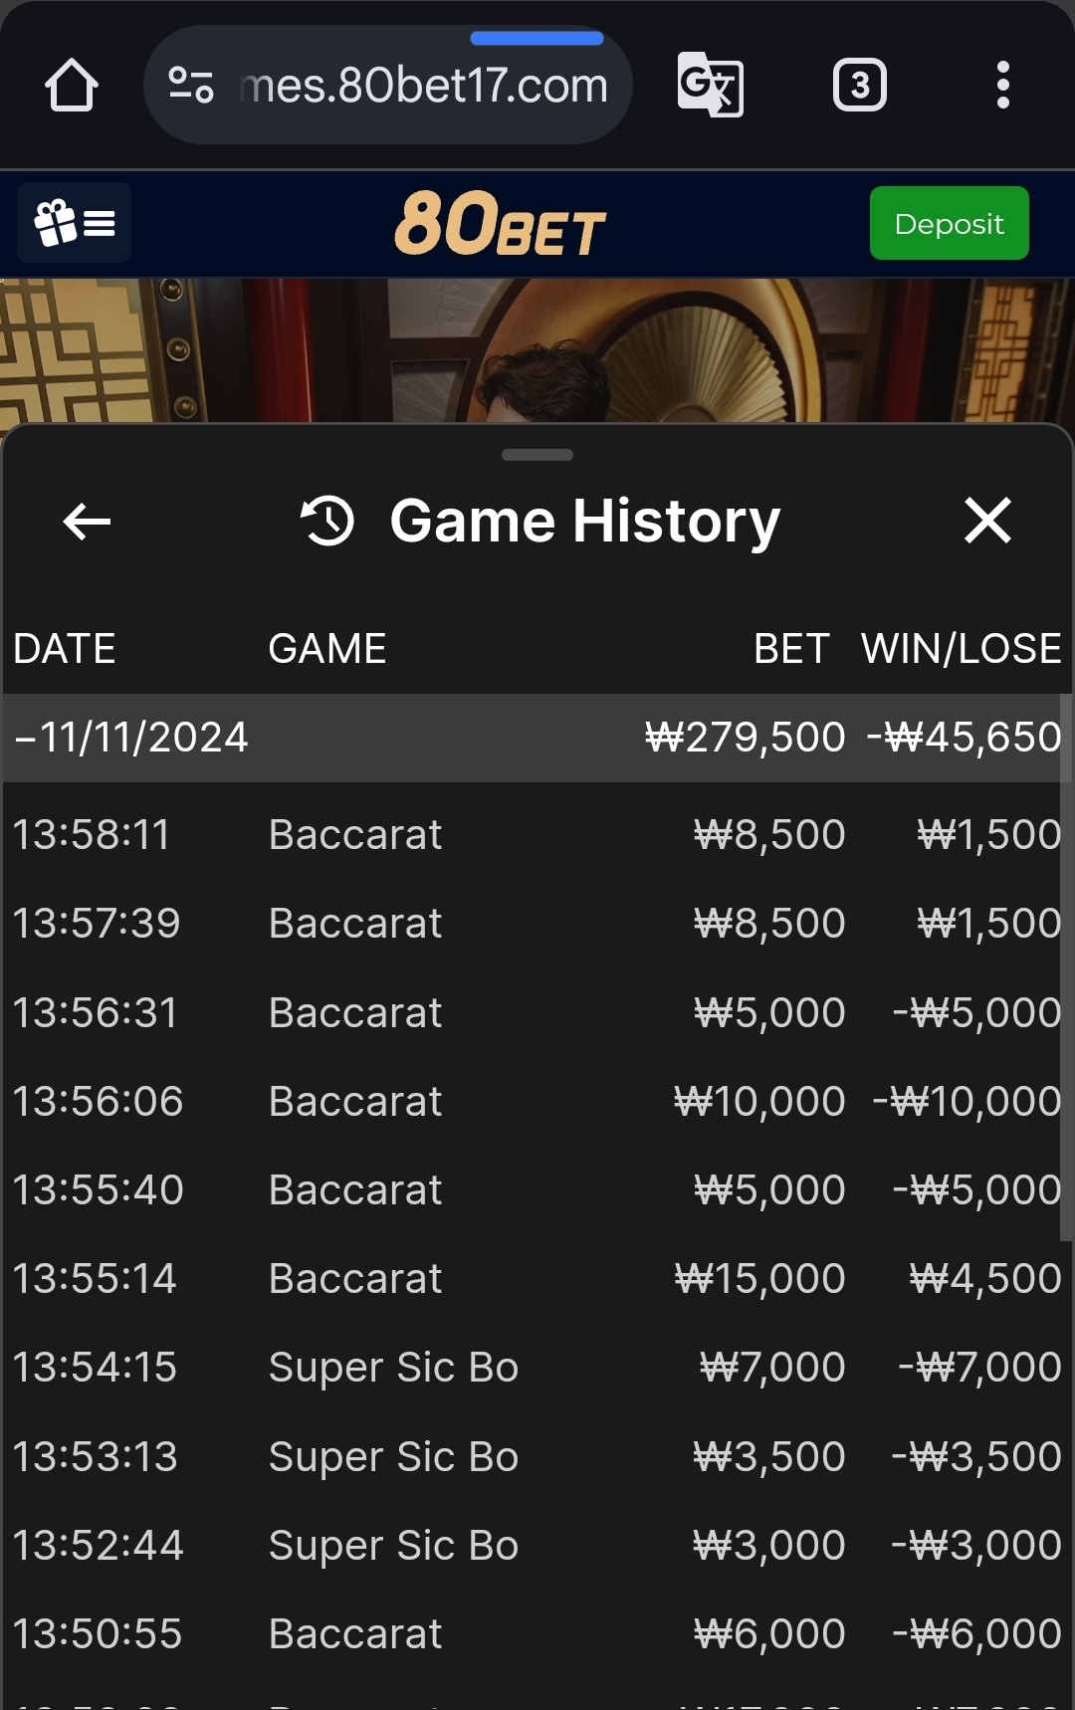This screenshot has width=1075, height=1710.
Task: Click the green Deposit button
Action: [950, 223]
